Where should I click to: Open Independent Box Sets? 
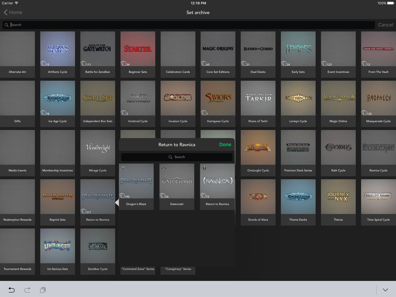click(98, 104)
